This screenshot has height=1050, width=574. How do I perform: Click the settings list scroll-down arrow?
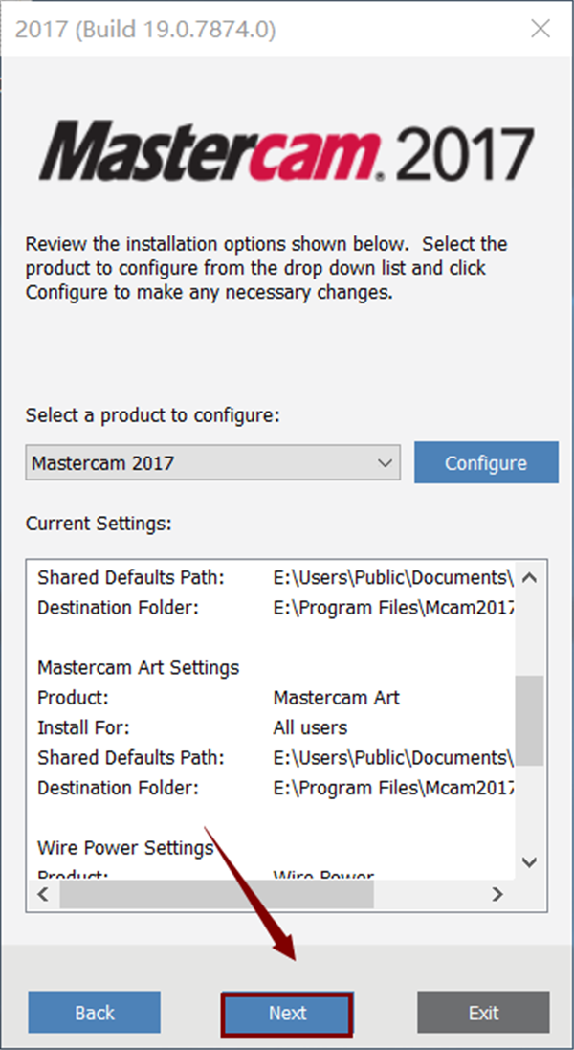point(531,862)
